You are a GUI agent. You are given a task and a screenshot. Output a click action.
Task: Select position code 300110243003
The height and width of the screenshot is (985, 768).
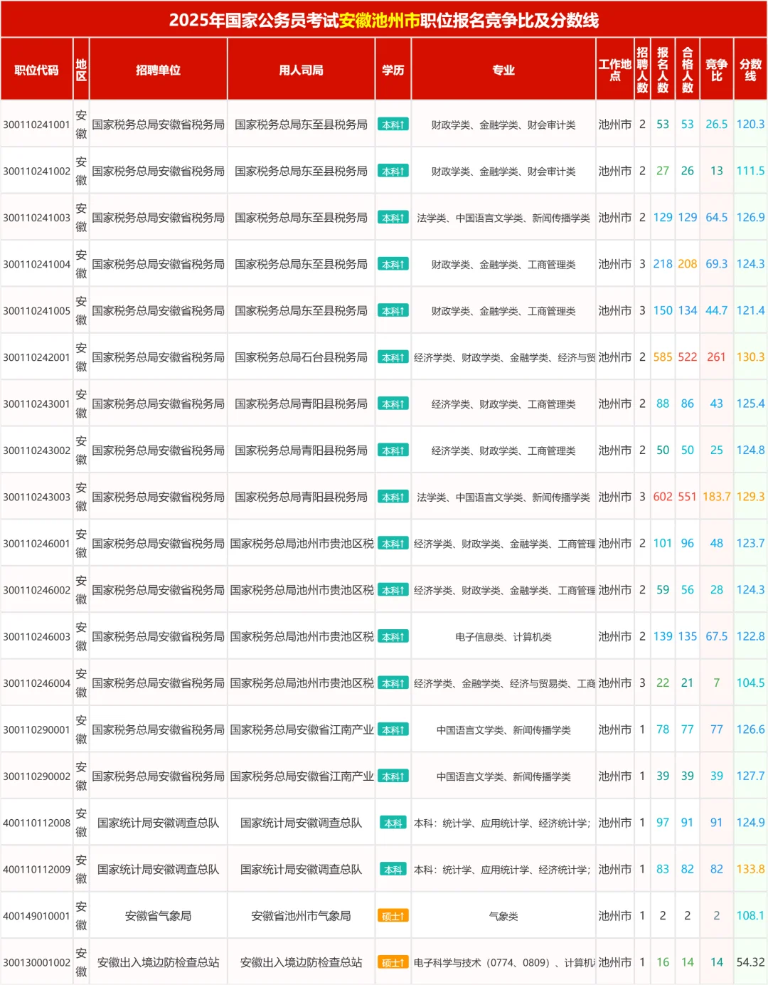36,497
